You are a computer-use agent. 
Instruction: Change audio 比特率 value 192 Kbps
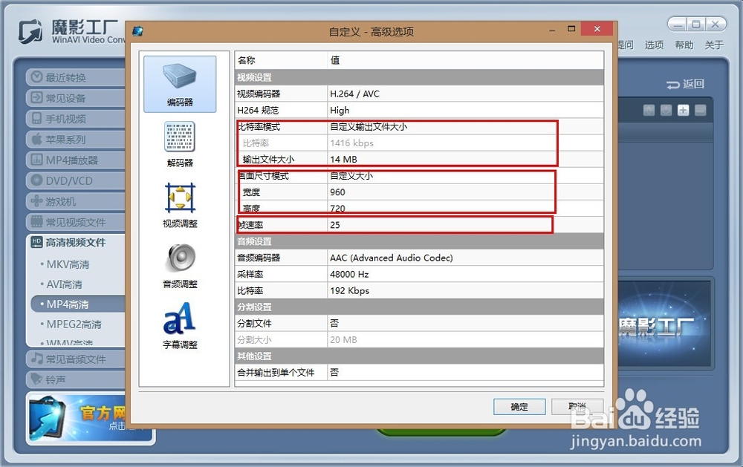tap(465, 290)
